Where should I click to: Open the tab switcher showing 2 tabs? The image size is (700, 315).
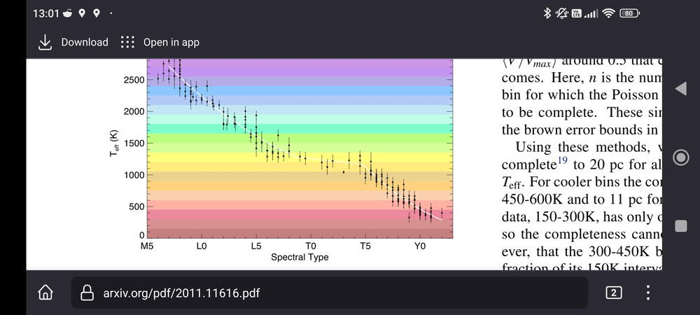pyautogui.click(x=613, y=293)
